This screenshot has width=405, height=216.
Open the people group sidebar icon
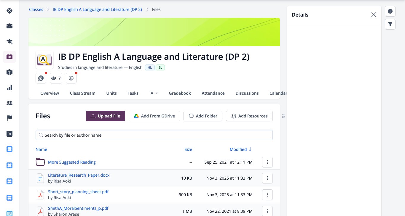click(9, 103)
